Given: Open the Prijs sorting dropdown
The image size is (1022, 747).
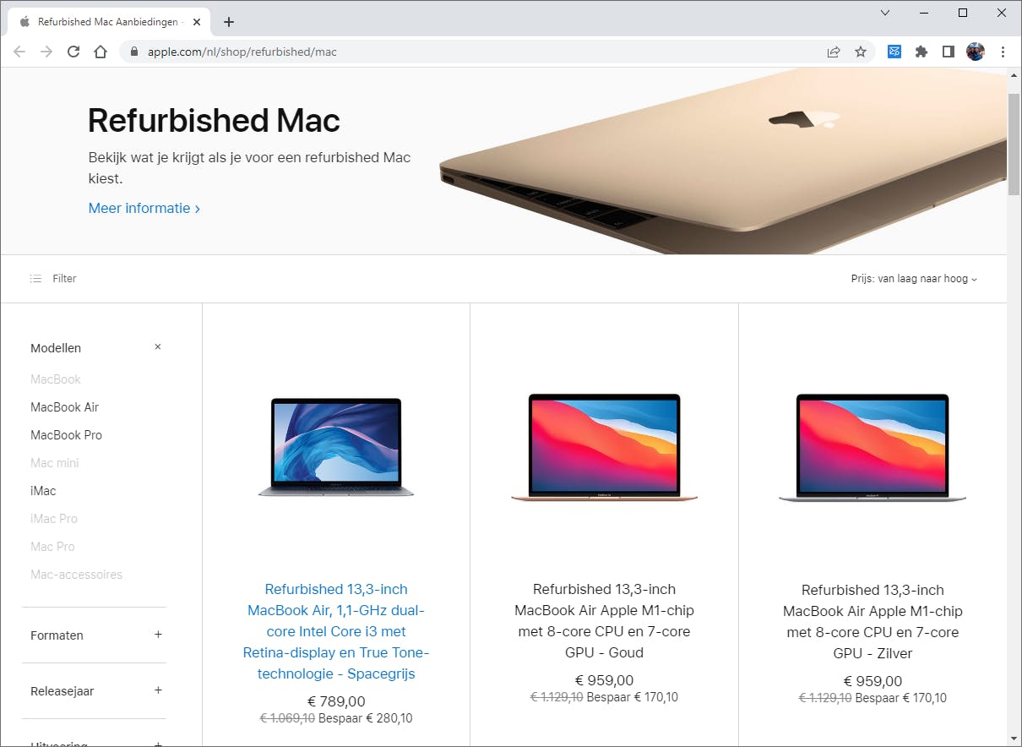Looking at the screenshot, I should coord(914,279).
